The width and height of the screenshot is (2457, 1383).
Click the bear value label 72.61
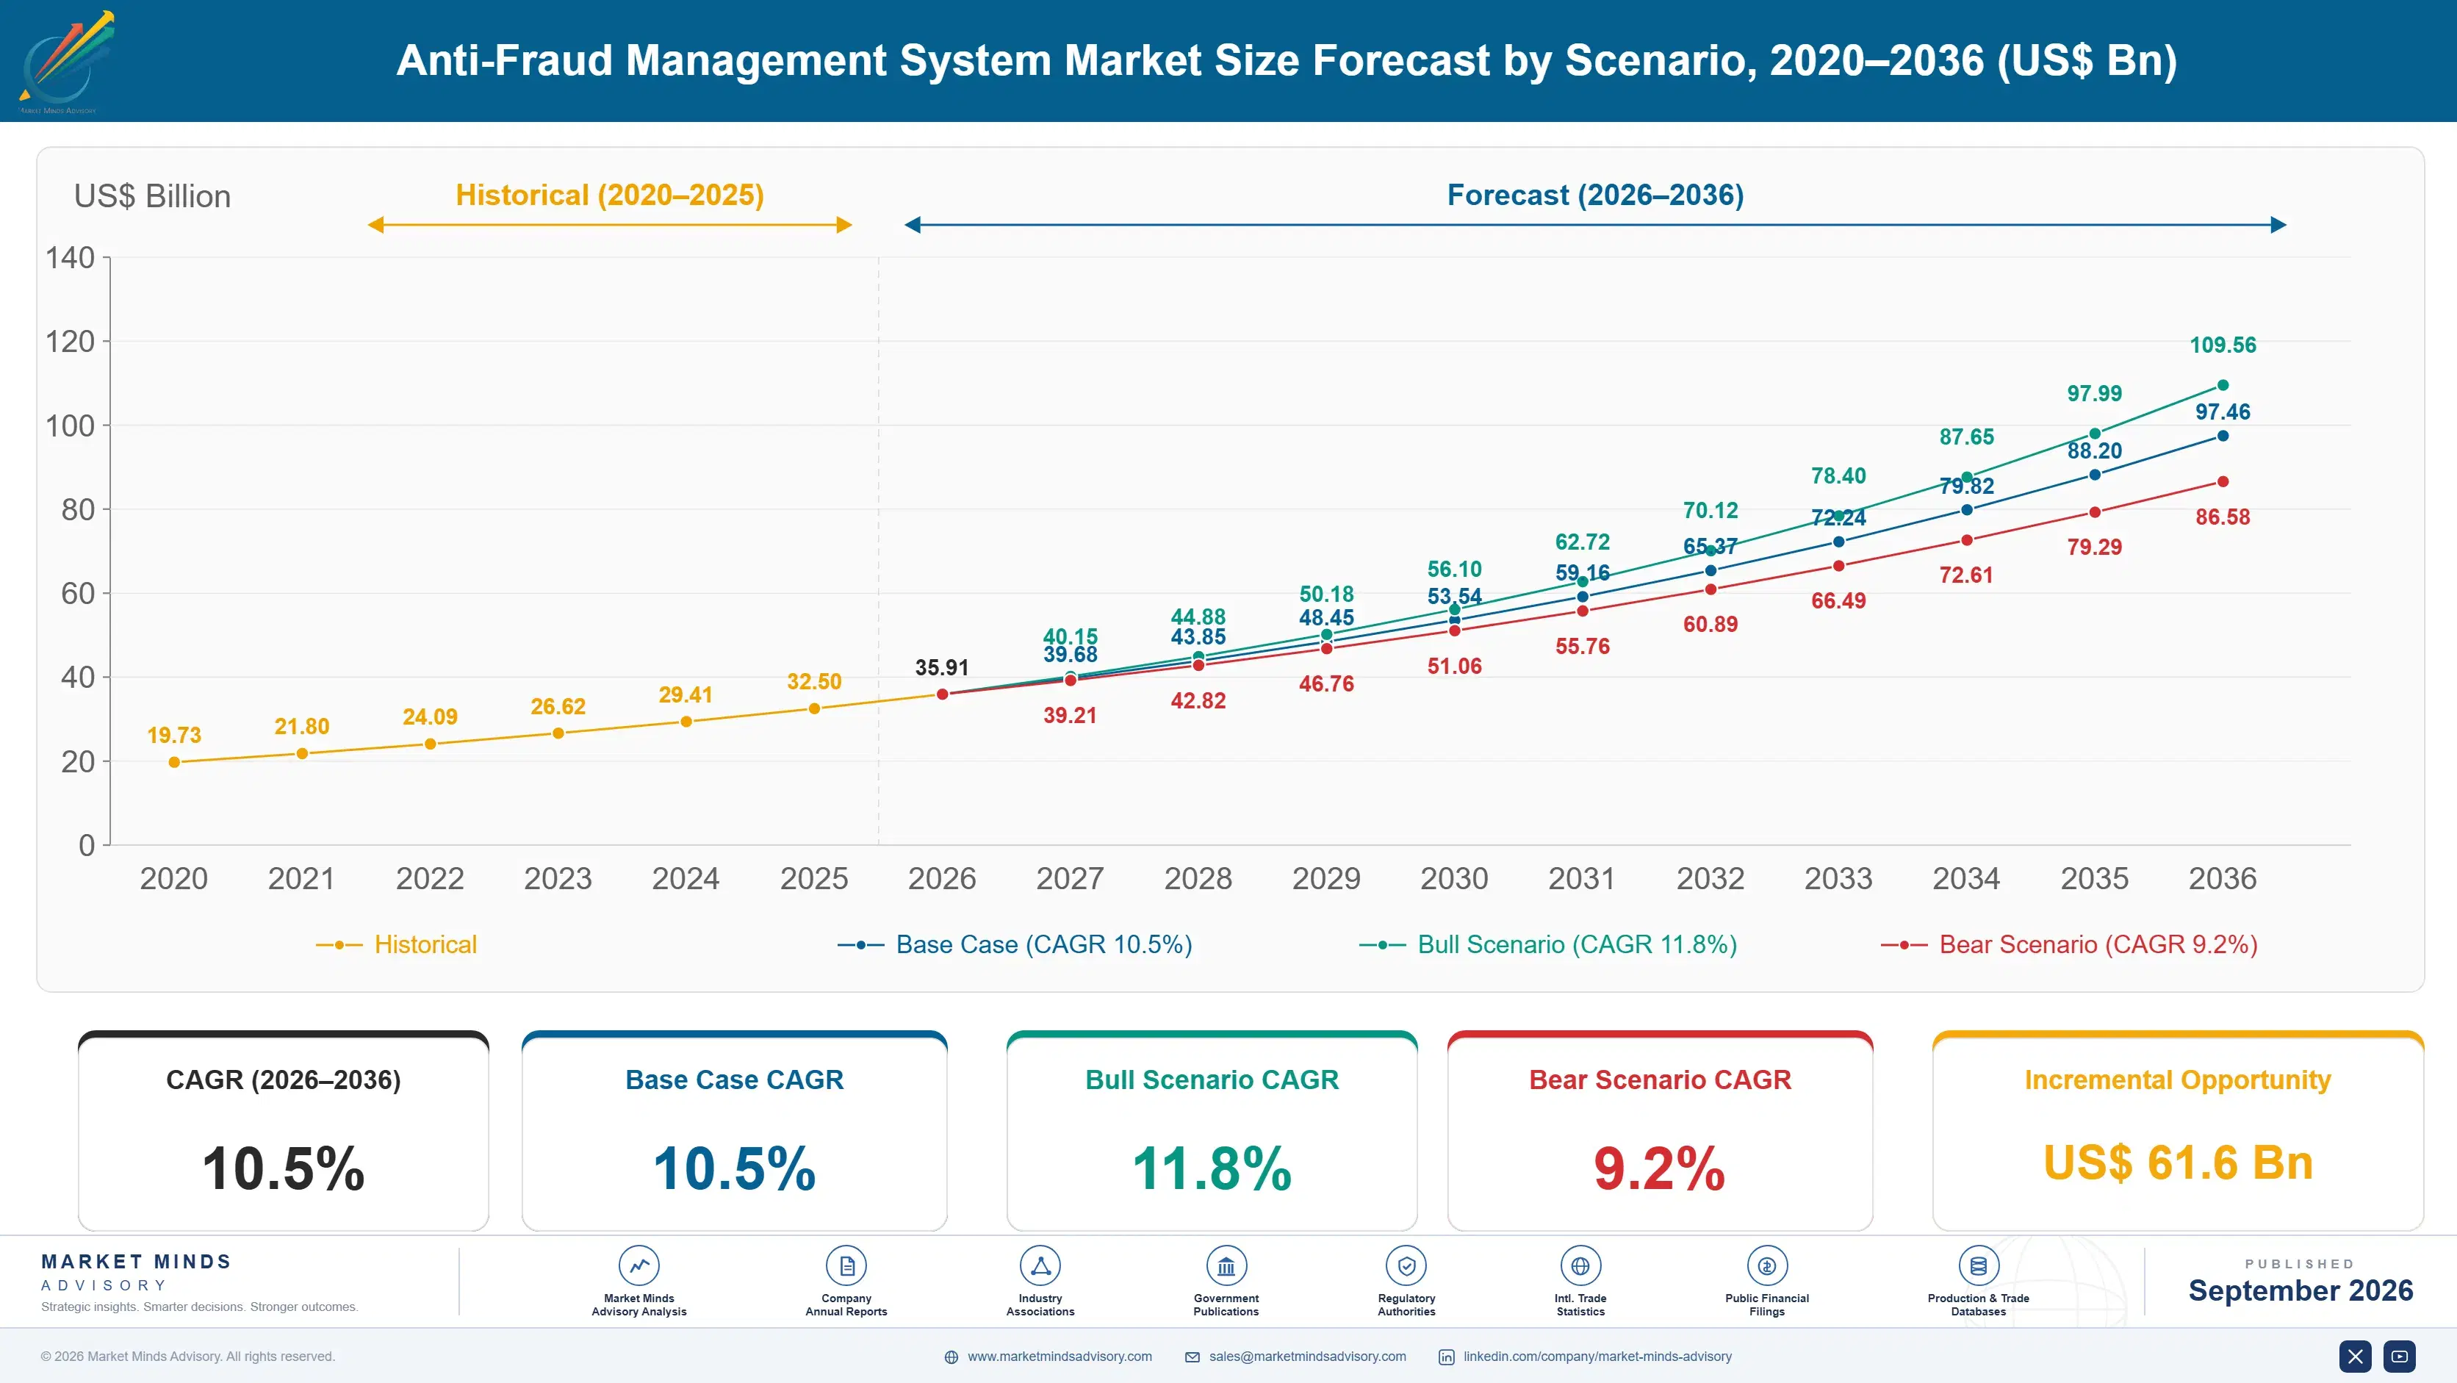1967,575
